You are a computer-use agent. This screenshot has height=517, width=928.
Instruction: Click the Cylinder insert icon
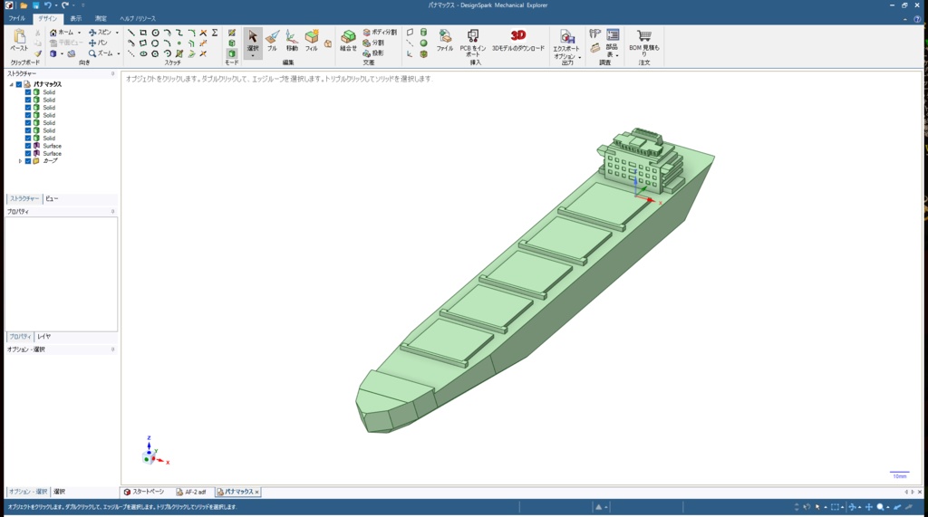click(x=424, y=33)
